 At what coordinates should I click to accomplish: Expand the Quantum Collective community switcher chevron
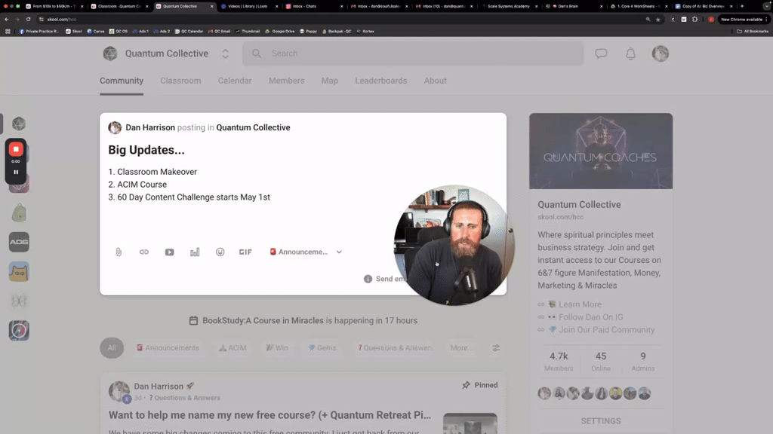pos(224,53)
